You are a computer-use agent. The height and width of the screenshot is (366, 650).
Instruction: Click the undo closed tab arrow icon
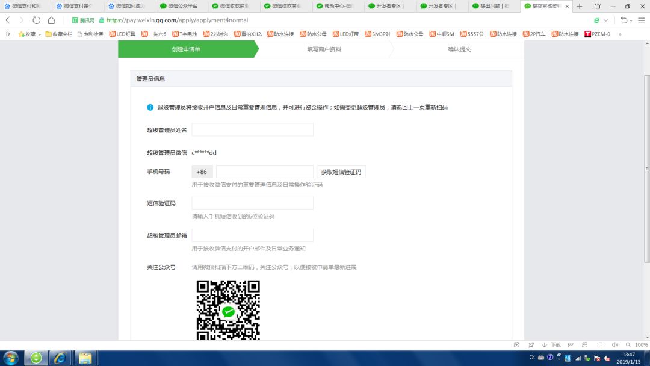click(x=624, y=20)
